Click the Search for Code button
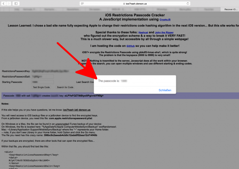Screen dimensions: 239x169 65,87
